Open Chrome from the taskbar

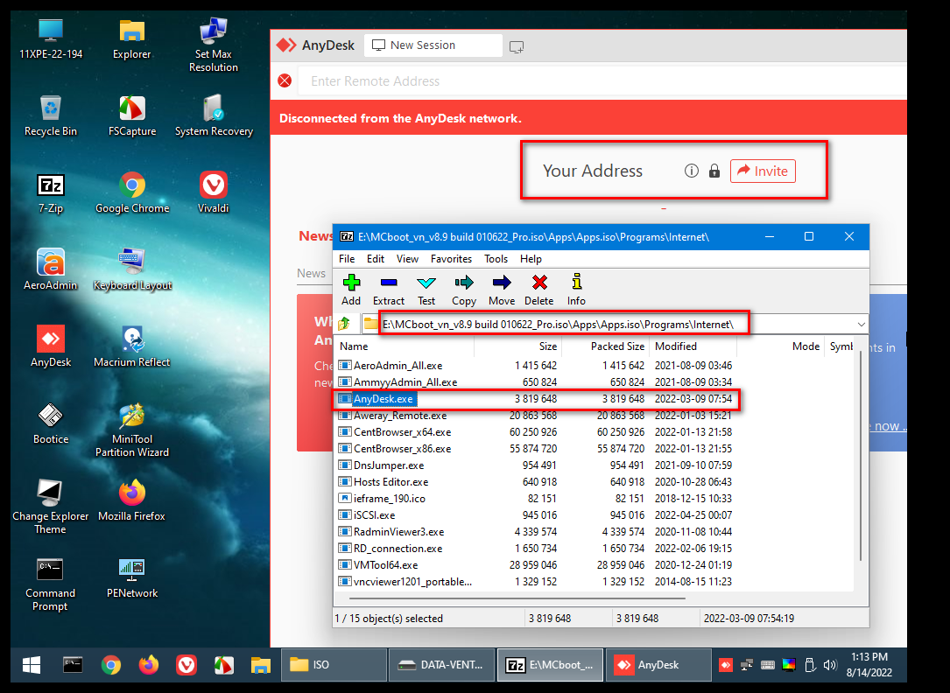pyautogui.click(x=111, y=665)
